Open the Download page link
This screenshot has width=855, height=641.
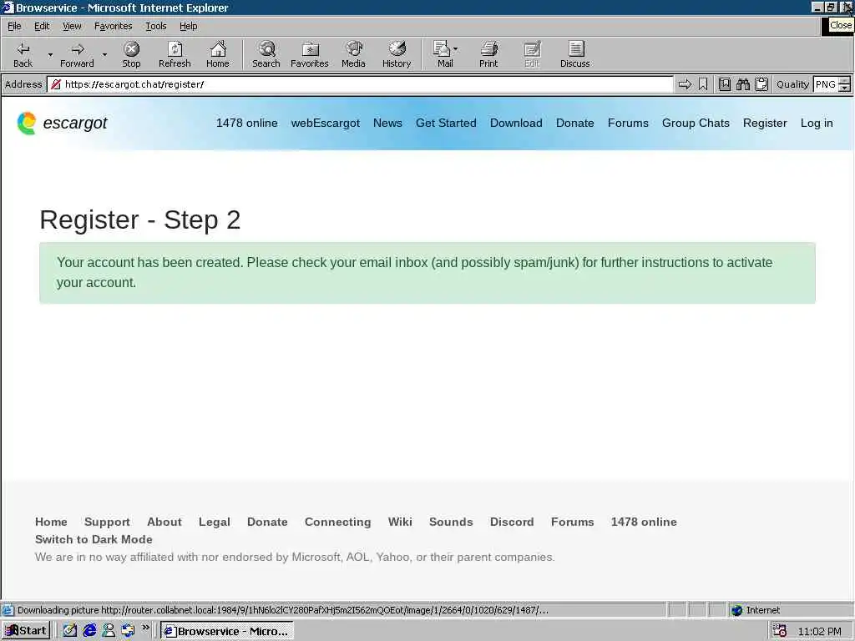516,124
